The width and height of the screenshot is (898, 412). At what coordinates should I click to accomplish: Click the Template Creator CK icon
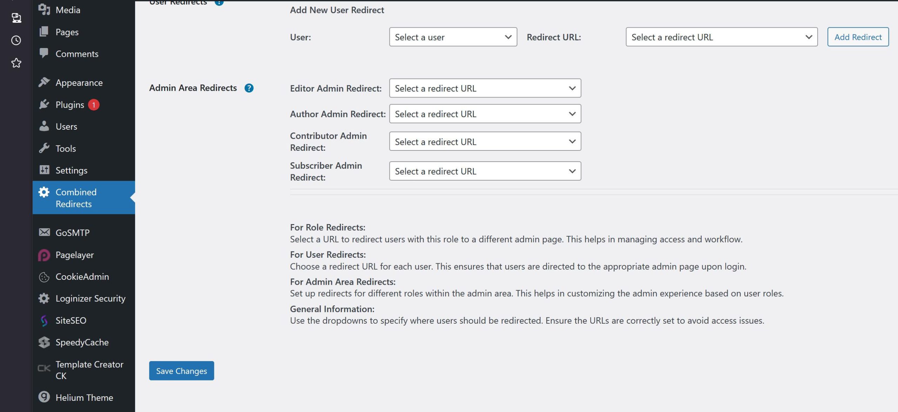(44, 368)
